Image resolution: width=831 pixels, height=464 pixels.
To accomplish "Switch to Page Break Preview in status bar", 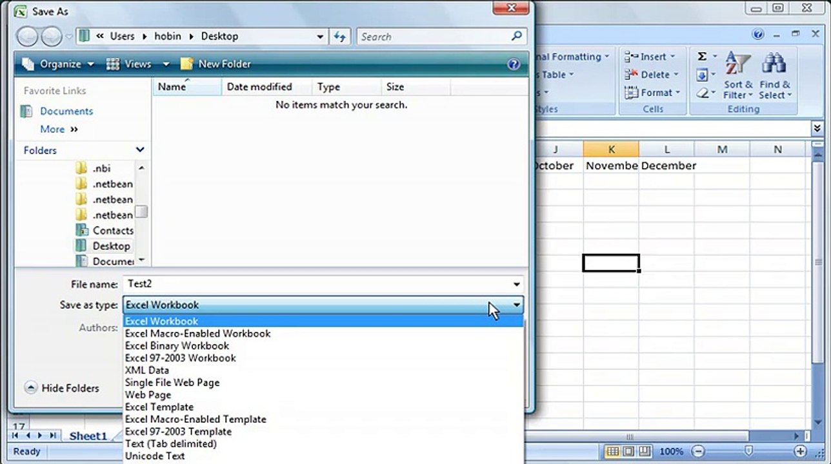I will [644, 452].
